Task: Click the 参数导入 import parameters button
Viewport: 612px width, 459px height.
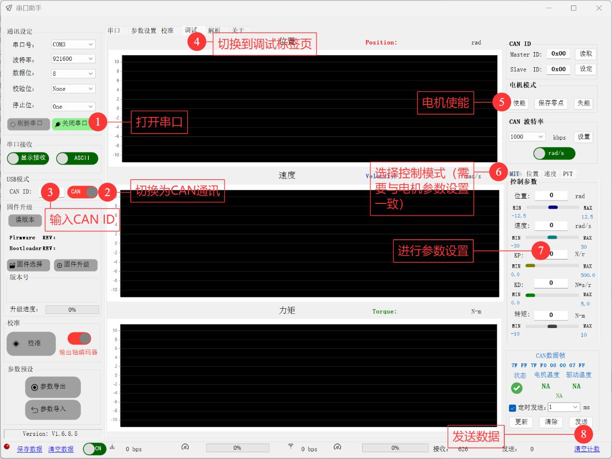Action: click(x=53, y=409)
